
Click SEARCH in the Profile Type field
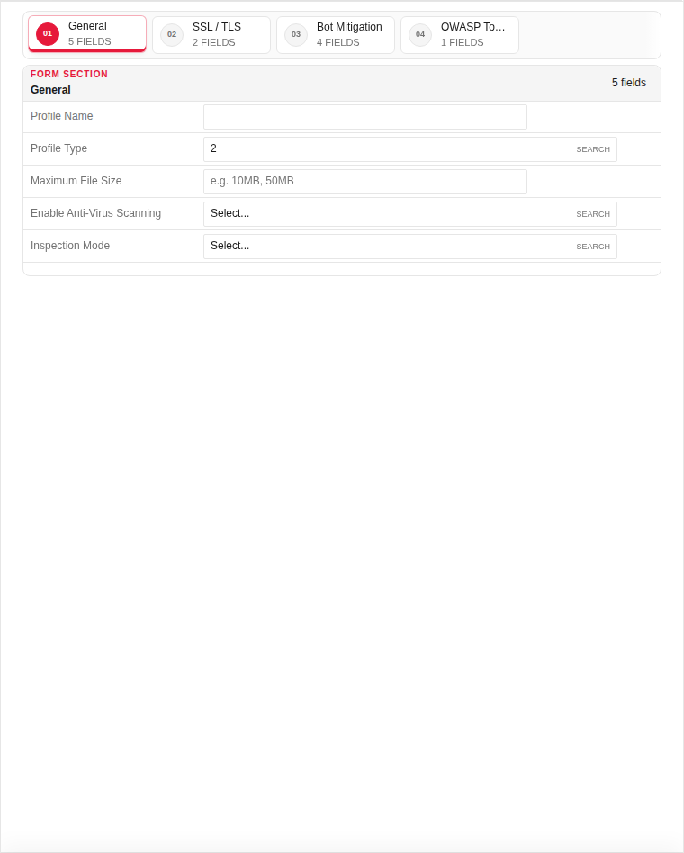click(x=592, y=149)
